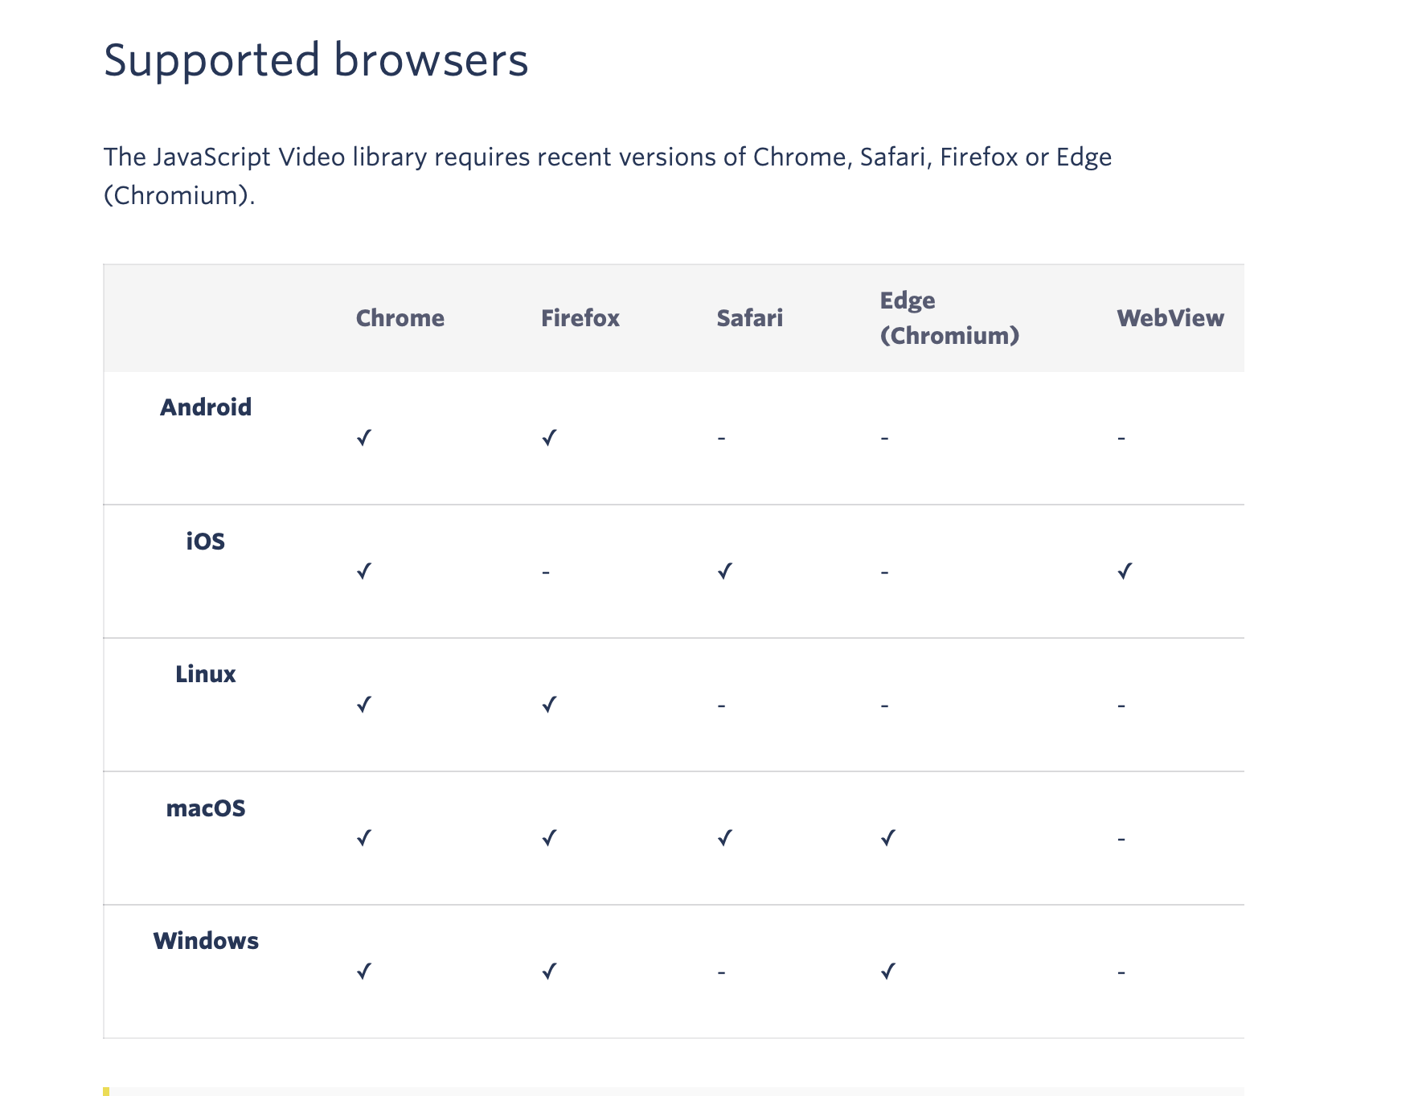Click the WebView column header
This screenshot has width=1418, height=1096.
(x=1170, y=318)
